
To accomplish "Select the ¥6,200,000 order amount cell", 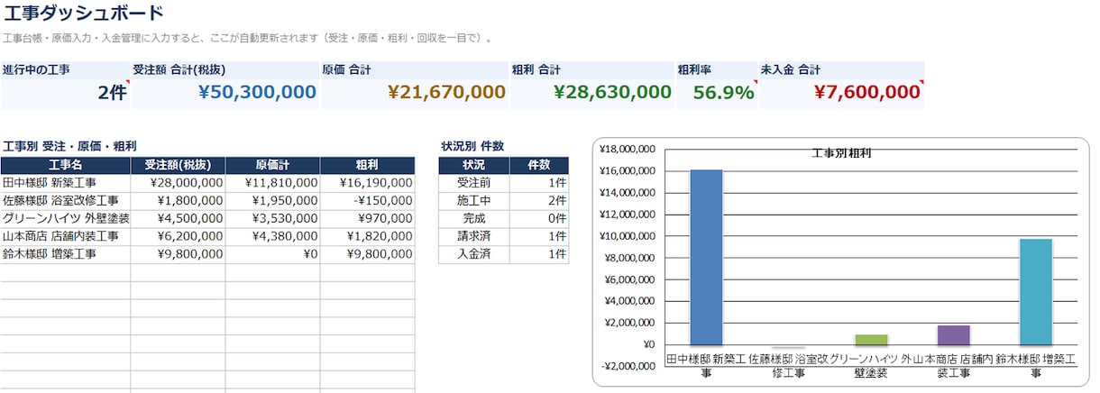I will click(179, 236).
